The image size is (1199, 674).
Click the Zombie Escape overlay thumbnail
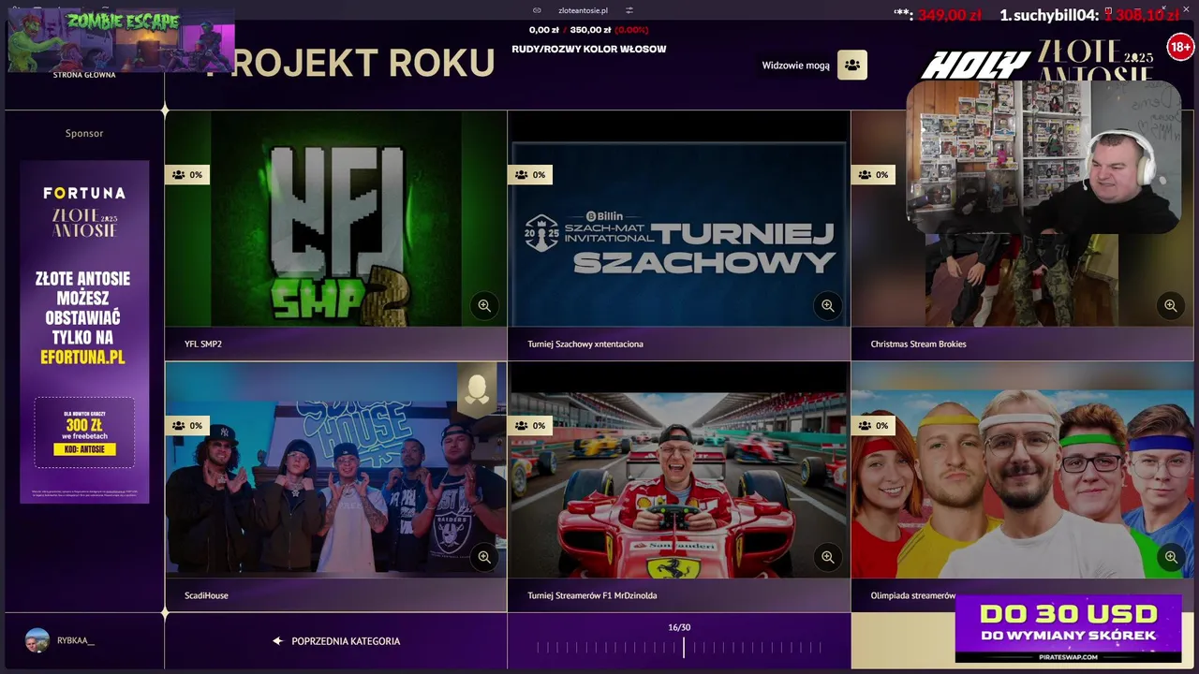pyautogui.click(x=121, y=39)
